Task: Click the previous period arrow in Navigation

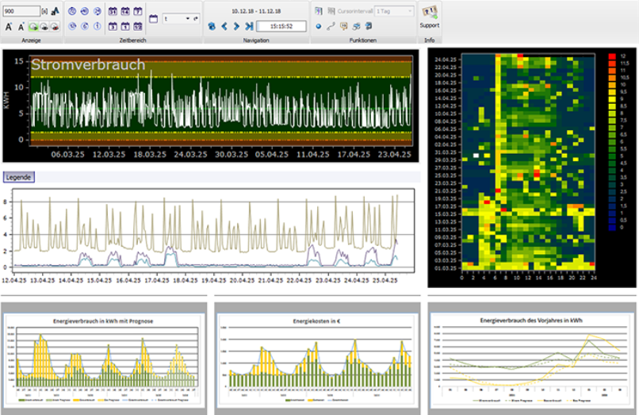Action: (x=224, y=26)
